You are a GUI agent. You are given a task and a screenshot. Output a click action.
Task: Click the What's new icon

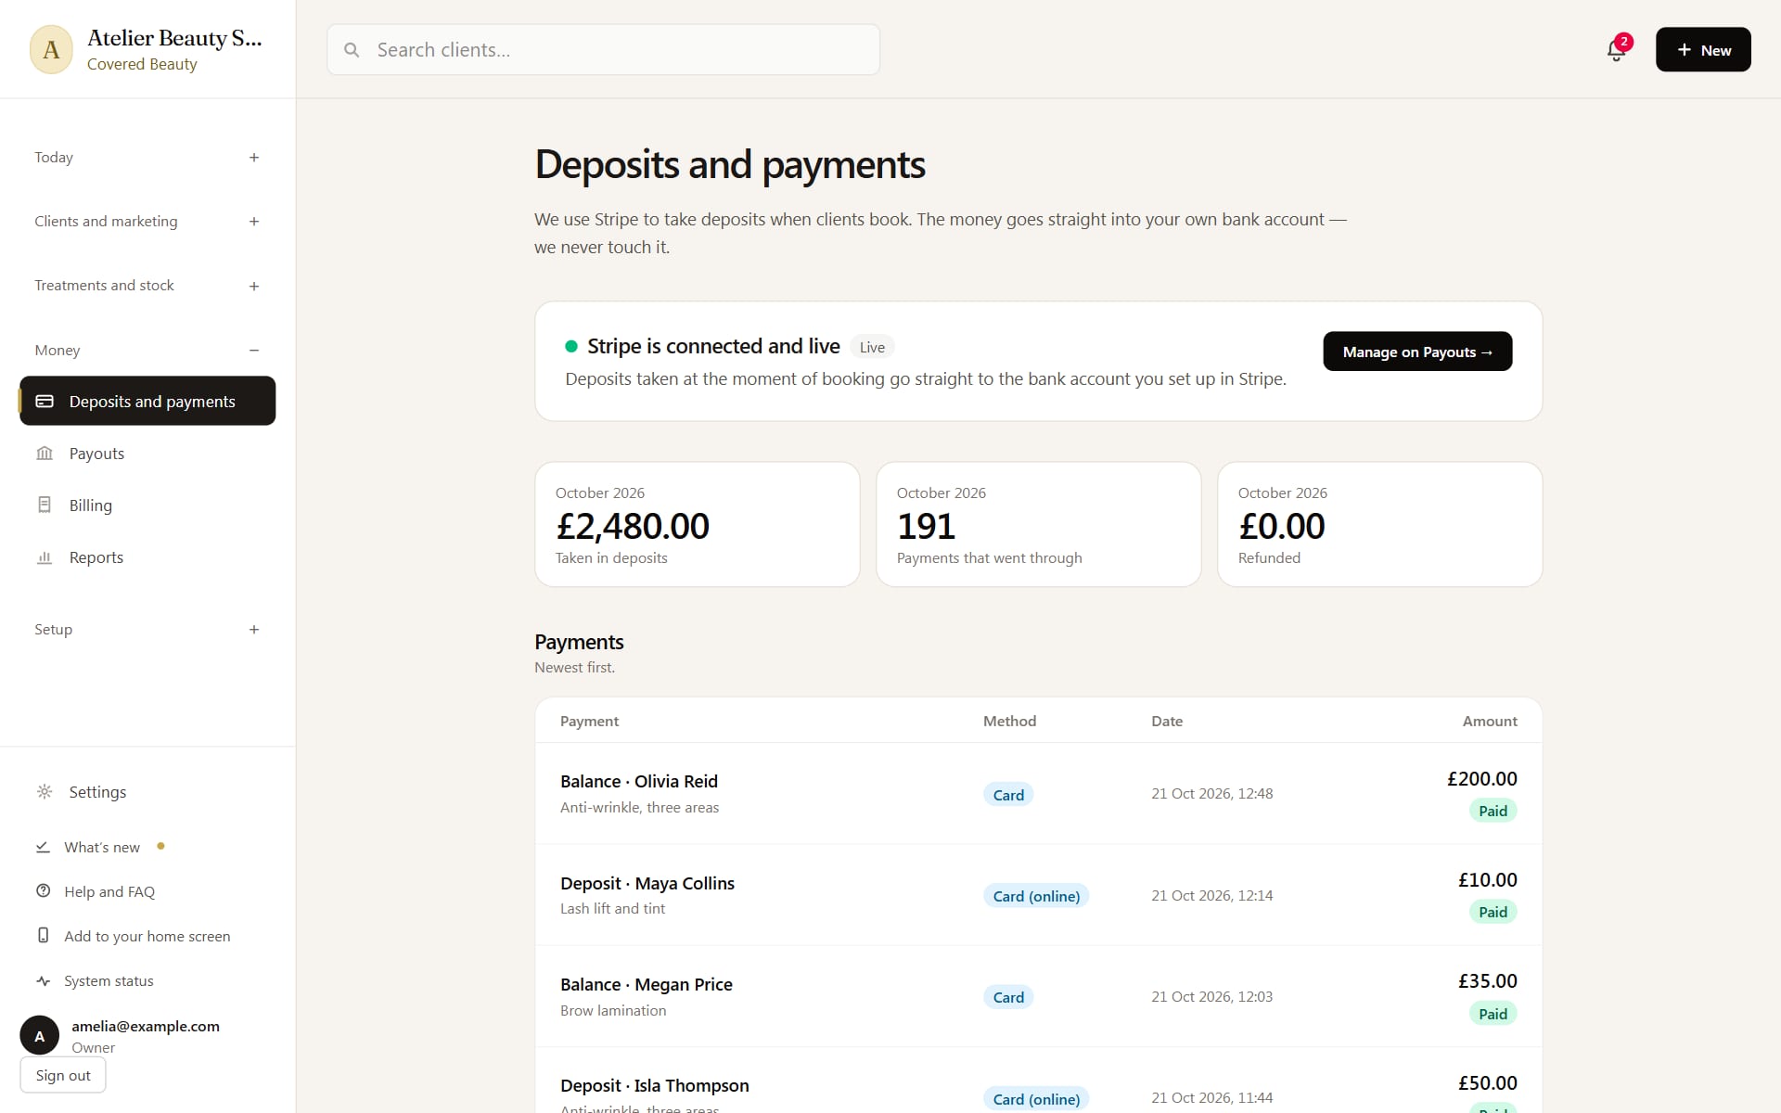(43, 848)
